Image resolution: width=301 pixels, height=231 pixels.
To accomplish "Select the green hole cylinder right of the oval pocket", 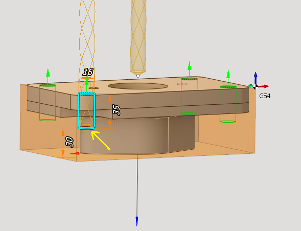I will (x=189, y=96).
